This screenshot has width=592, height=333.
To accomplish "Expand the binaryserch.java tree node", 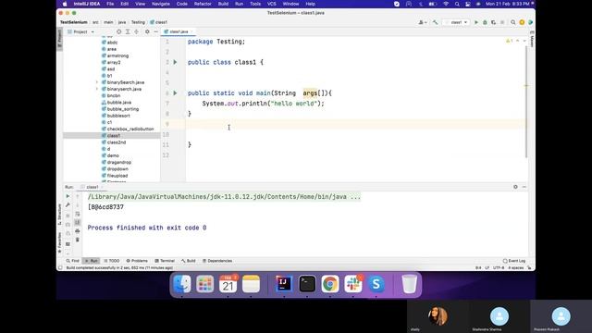I will (97, 89).
